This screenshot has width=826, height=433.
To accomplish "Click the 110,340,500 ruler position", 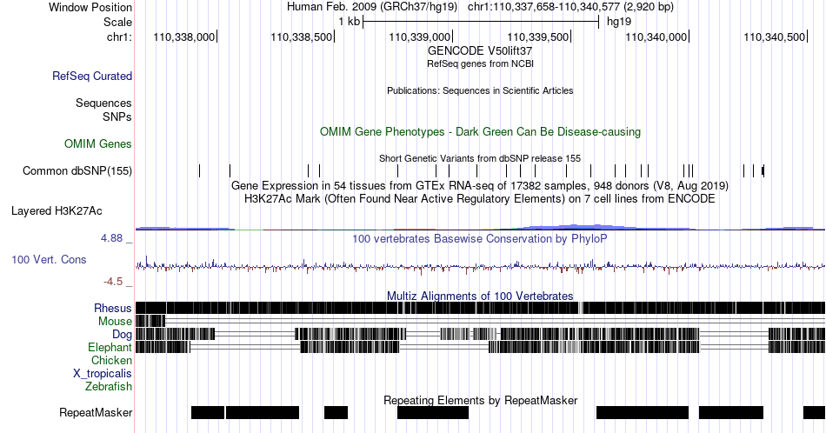I will tap(775, 37).
